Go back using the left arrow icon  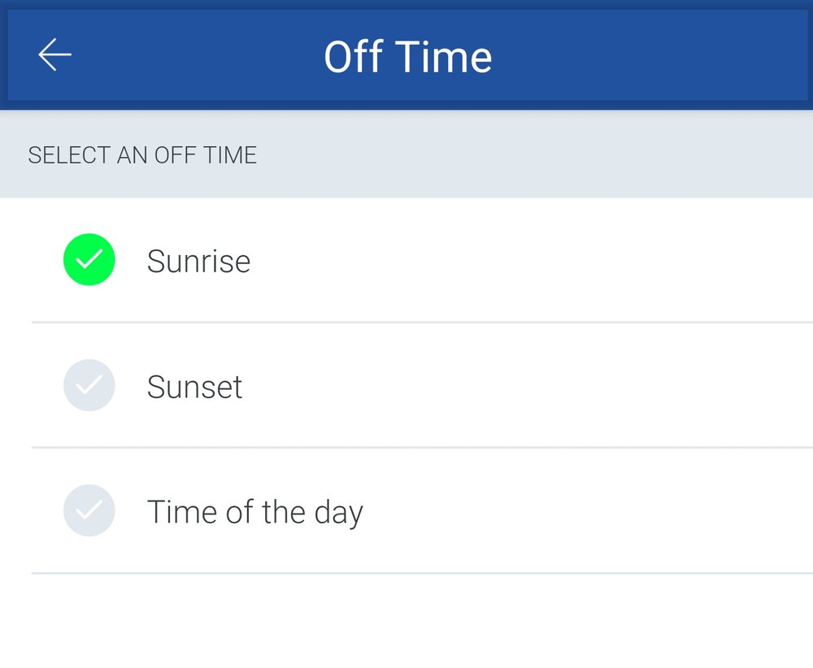[54, 54]
